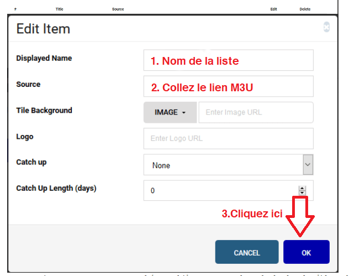Image resolution: width=349 pixels, height=276 pixels.
Task: Click the Edit column header
Action: [273, 9]
